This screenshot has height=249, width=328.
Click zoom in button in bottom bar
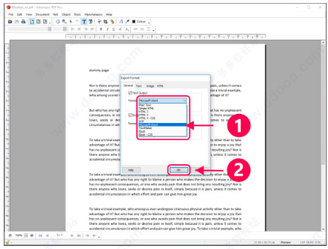pyautogui.click(x=32, y=236)
